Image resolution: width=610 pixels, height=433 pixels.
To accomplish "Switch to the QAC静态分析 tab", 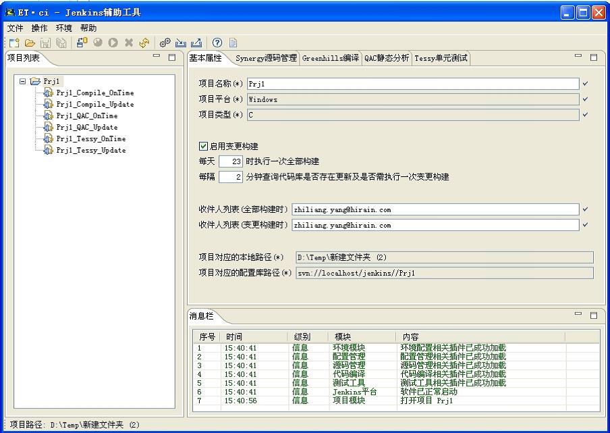I will [x=386, y=58].
